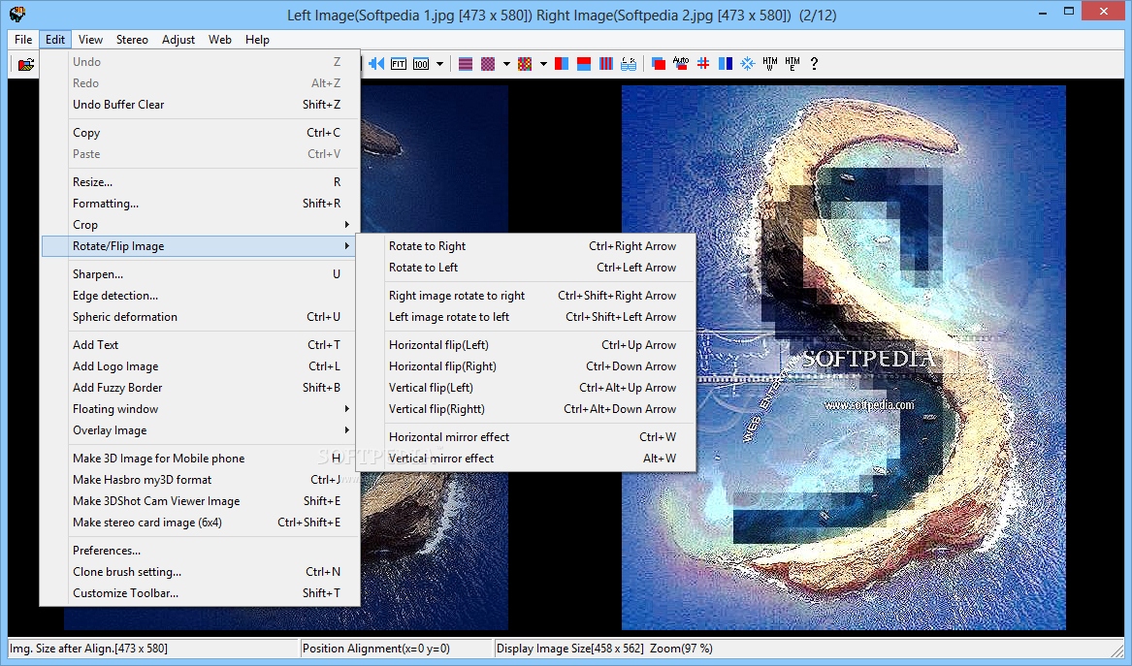Close the open Edit menu
This screenshot has height=666, width=1132.
click(x=55, y=40)
